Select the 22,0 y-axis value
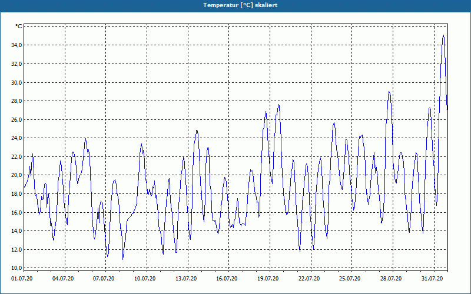 point(16,156)
